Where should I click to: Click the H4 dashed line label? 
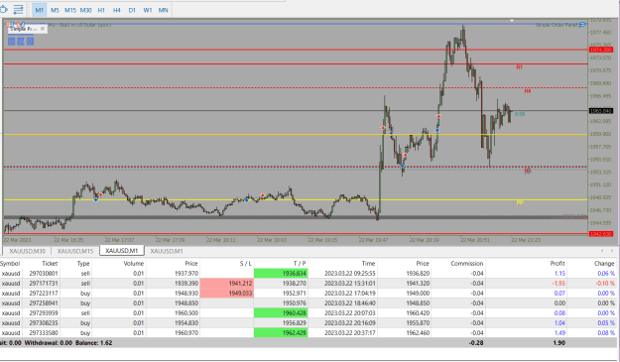[528, 91]
